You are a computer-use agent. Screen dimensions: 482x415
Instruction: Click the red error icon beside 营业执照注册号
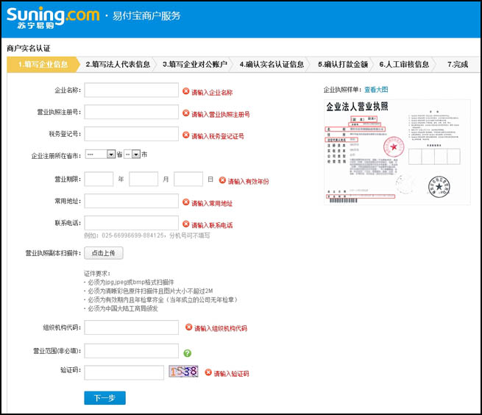[x=186, y=114]
